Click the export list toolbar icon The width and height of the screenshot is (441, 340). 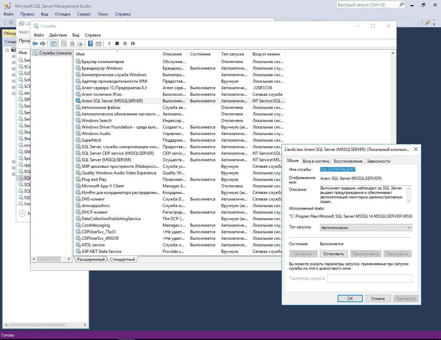(x=80, y=43)
